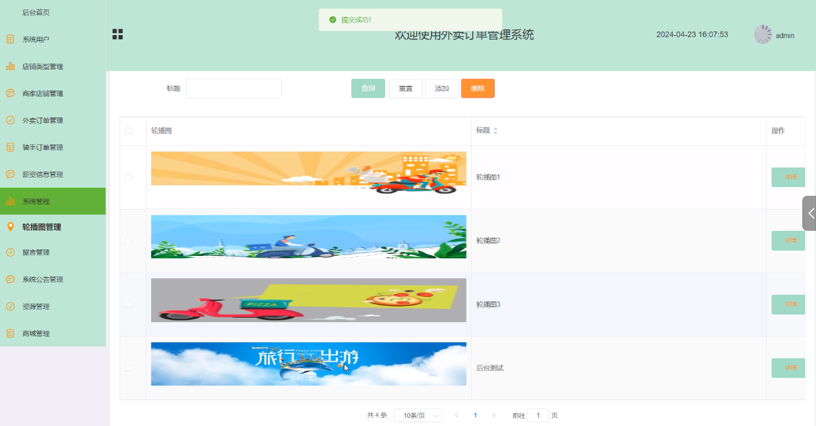
Task: Click the 资源管理 checkmark icon
Action: pyautogui.click(x=10, y=307)
